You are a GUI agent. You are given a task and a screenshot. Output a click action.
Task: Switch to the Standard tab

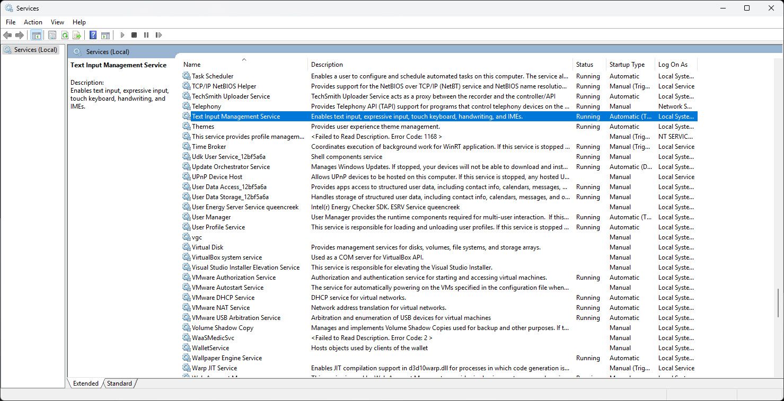(x=119, y=384)
